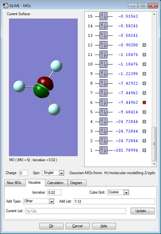Viewport: 161px width, 234px height.
Task: Click the Gaussian MOs file path text
Action: [130, 173]
